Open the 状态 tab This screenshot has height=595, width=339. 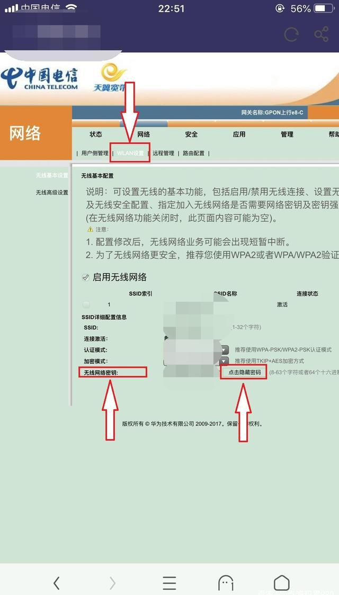tap(96, 135)
